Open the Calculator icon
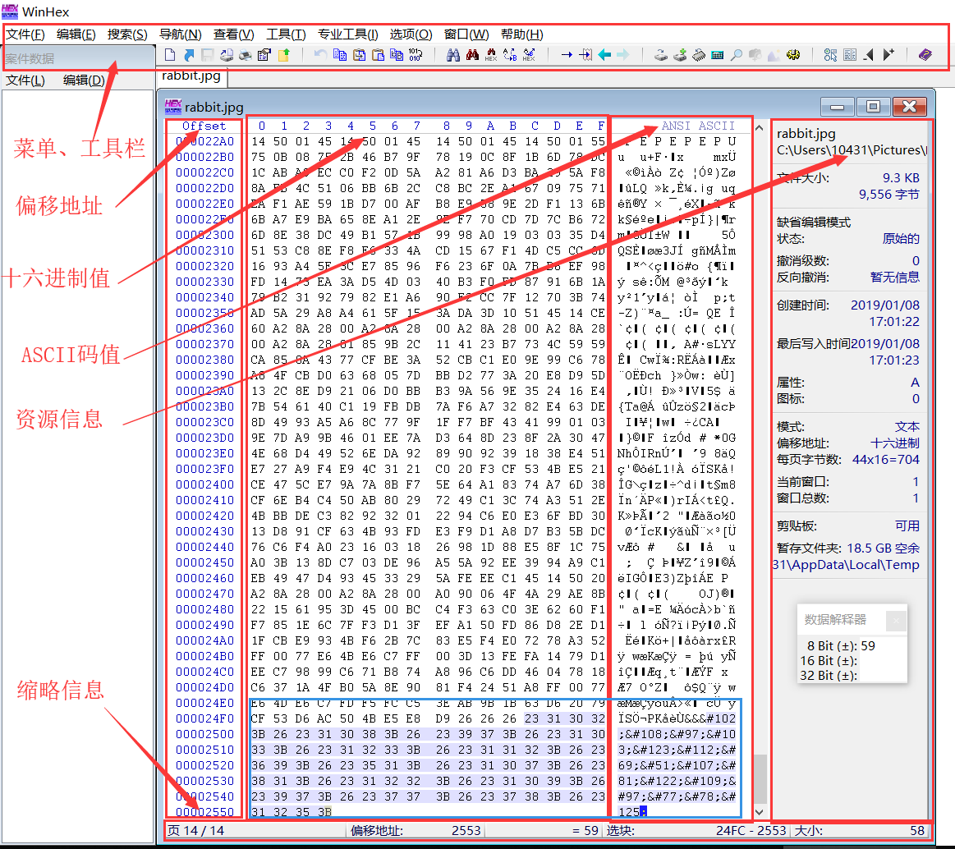The image size is (955, 849). click(x=718, y=55)
